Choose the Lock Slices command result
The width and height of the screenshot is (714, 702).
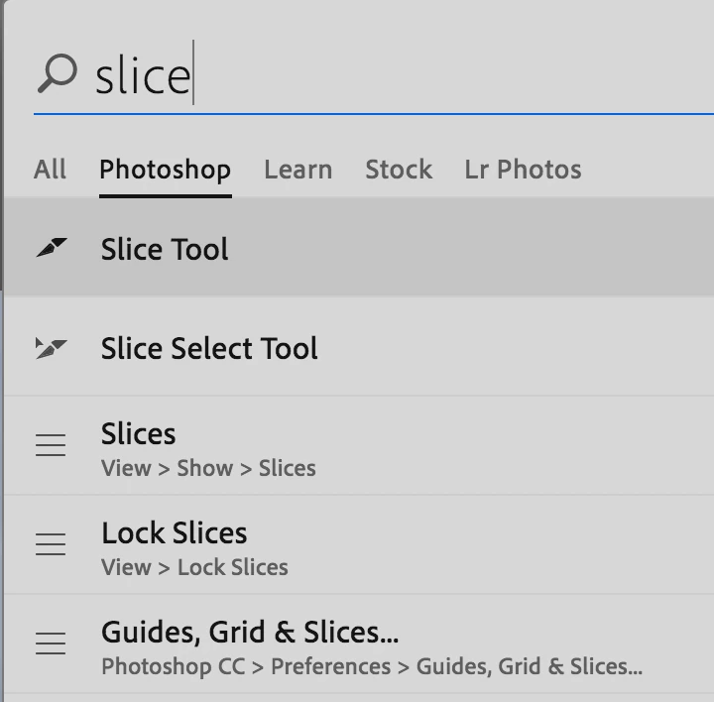click(175, 533)
